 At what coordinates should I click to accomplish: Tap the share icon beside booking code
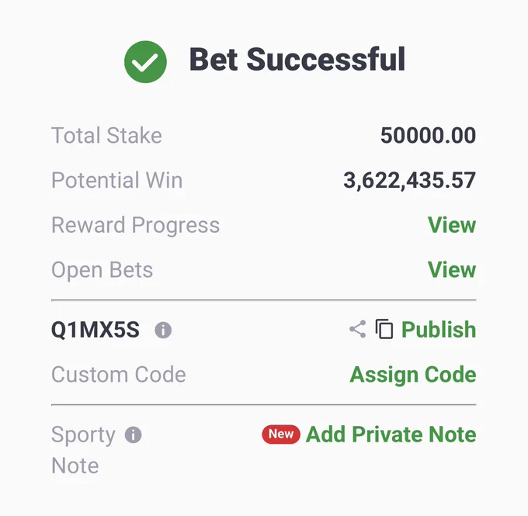358,329
